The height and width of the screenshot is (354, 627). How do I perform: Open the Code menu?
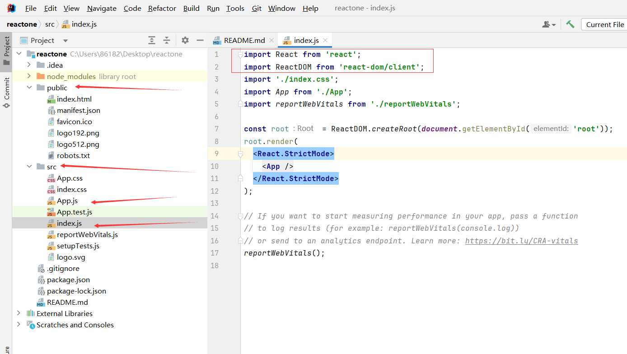pos(132,8)
